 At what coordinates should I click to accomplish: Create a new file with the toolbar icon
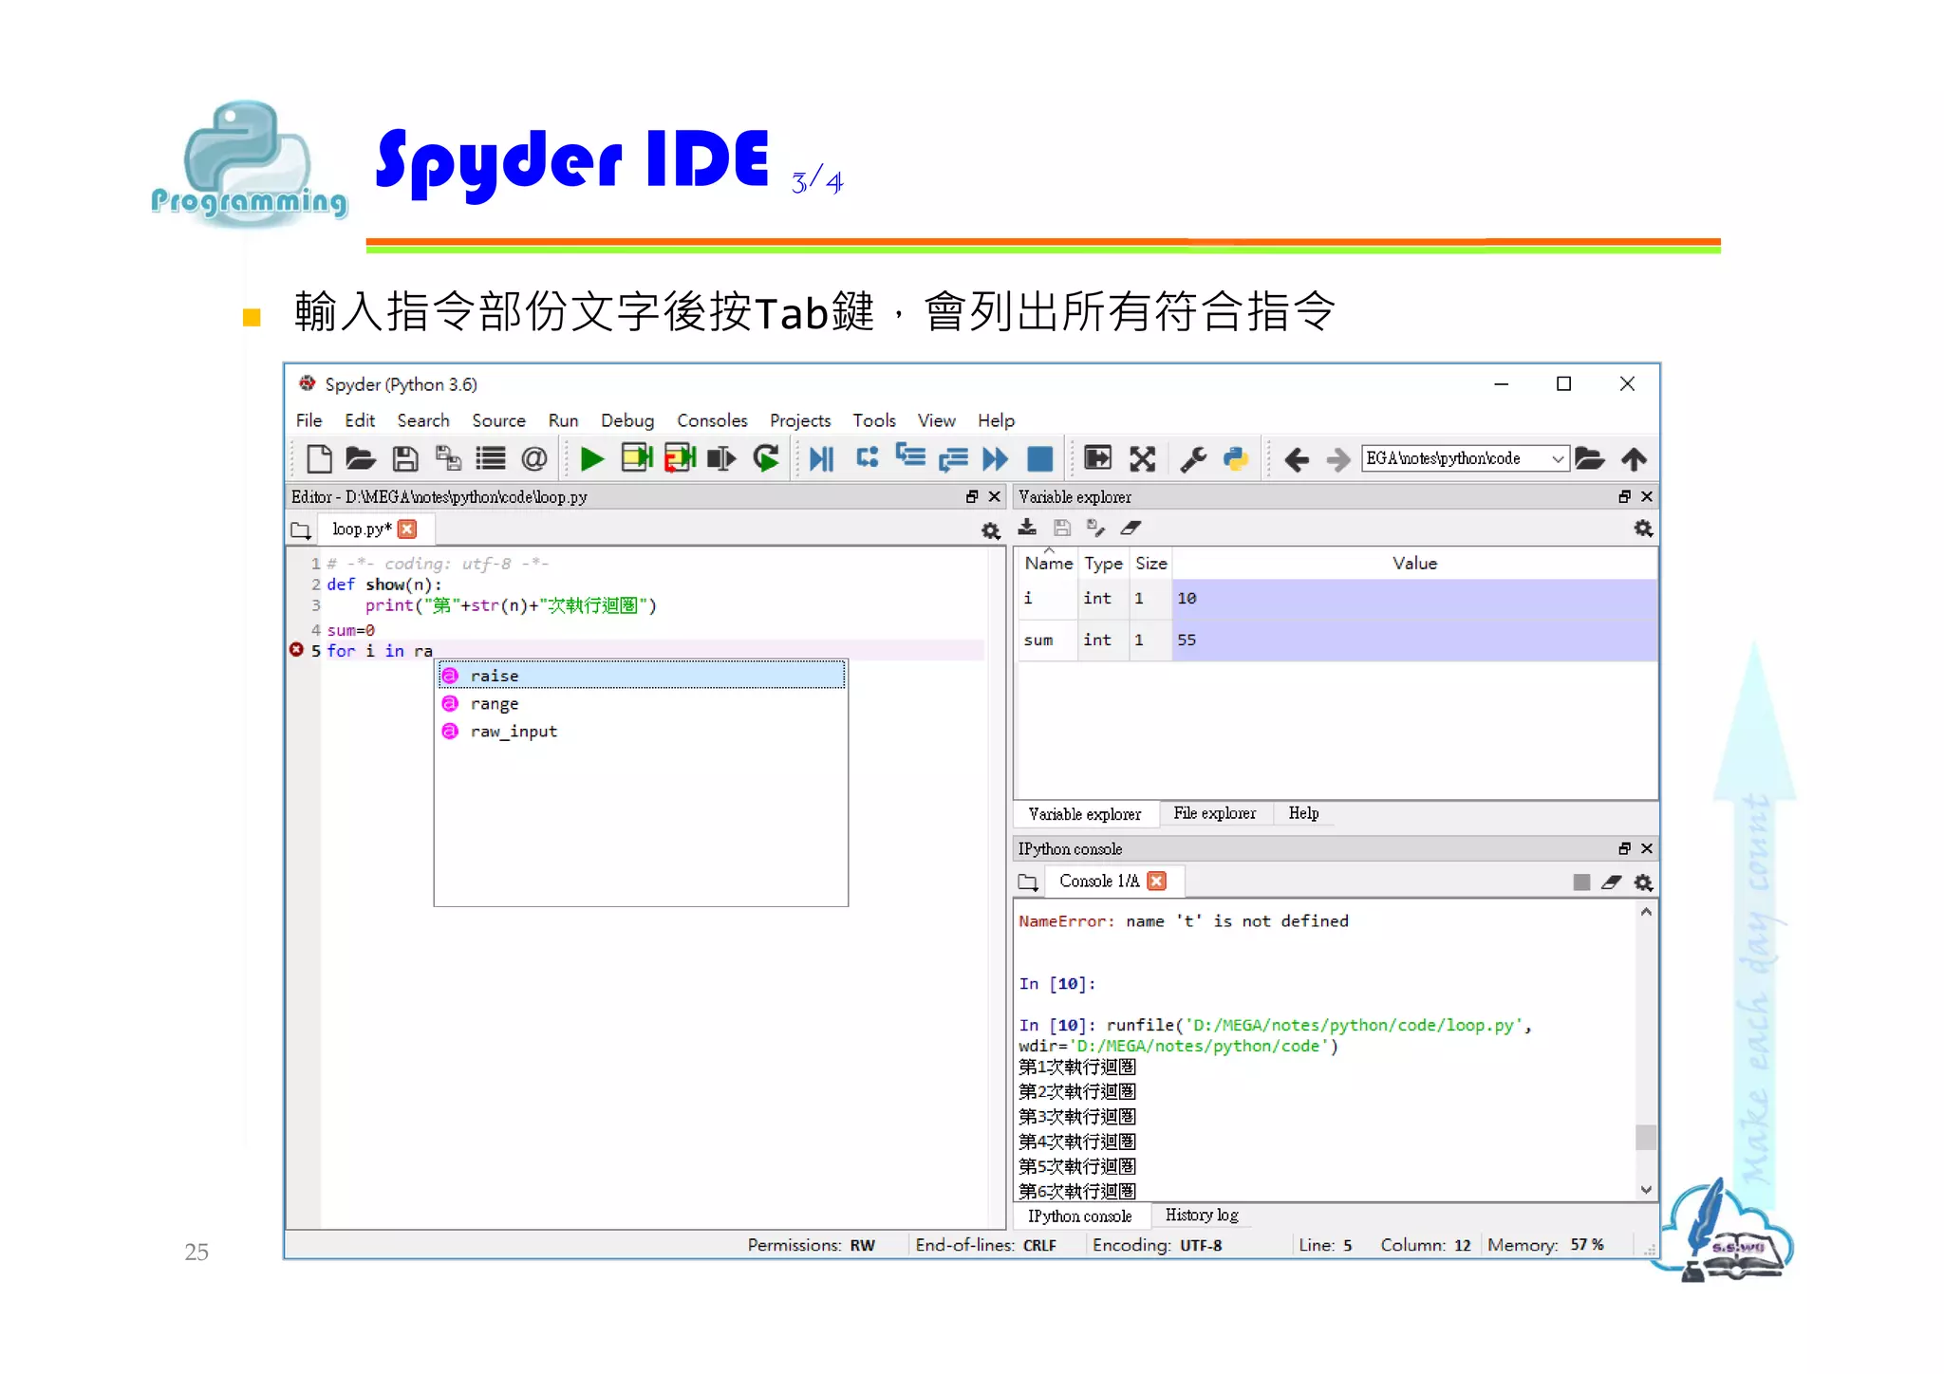(x=319, y=459)
